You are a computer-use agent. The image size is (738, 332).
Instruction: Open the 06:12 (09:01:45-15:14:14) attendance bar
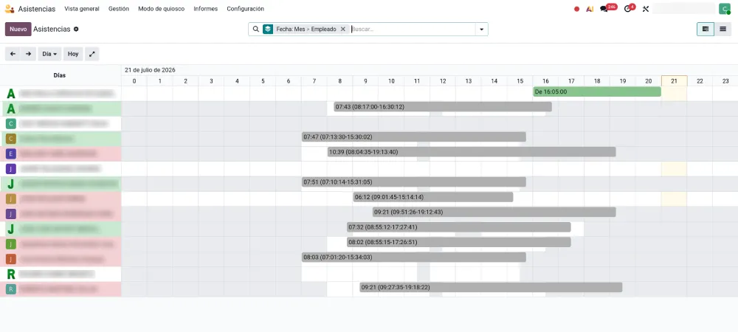433,197
